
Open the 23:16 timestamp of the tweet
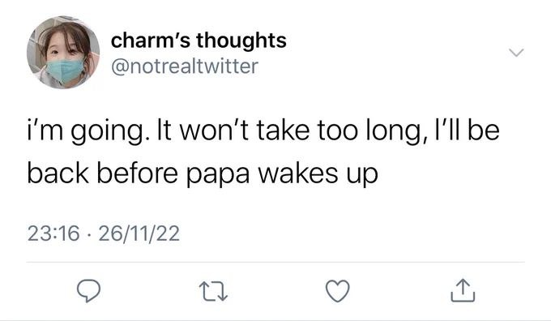pos(53,233)
